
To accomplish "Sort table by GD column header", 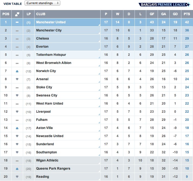I will pyautogui.click(x=175, y=14).
